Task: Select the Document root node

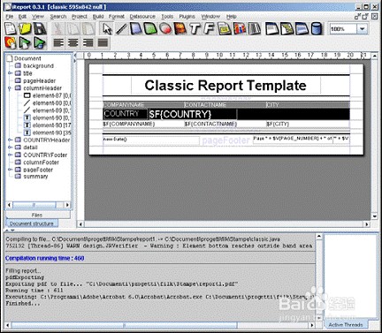Action: [27, 58]
